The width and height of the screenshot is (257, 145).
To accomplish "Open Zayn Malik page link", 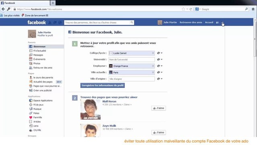I will click(x=109, y=126).
